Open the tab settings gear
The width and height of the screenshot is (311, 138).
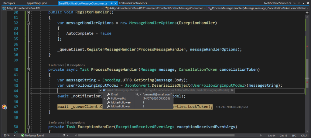[308, 3]
